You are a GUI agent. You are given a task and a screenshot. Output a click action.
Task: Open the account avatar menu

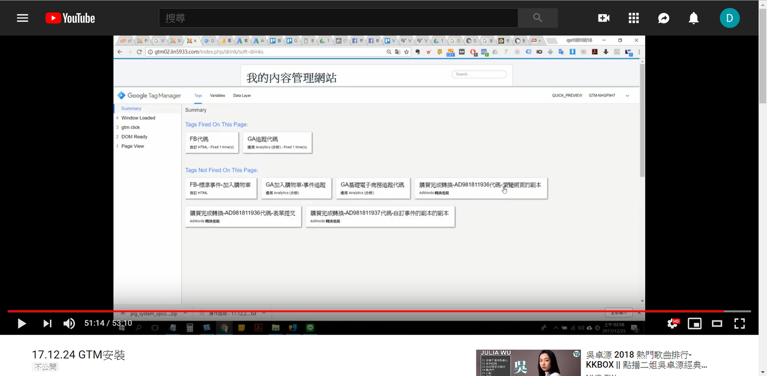[x=729, y=18]
